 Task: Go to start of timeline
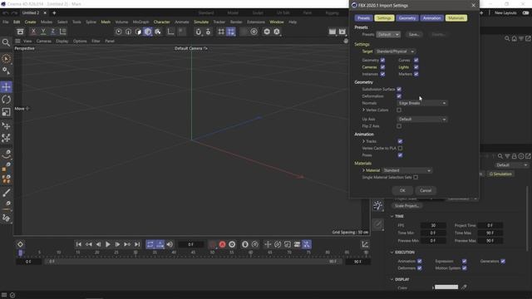[x=79, y=244]
